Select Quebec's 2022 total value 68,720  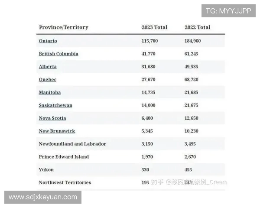tap(192, 80)
